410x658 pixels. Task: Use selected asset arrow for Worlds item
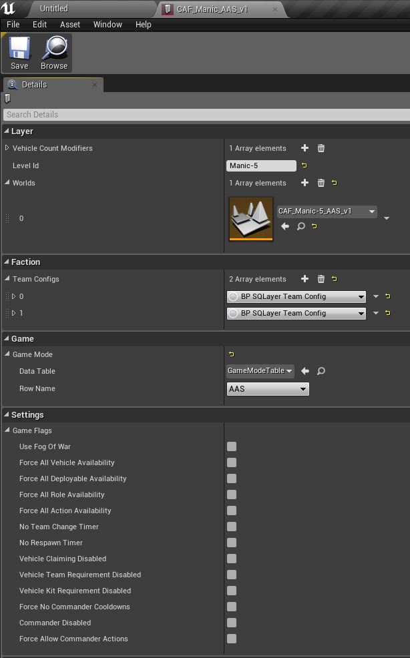tap(285, 226)
